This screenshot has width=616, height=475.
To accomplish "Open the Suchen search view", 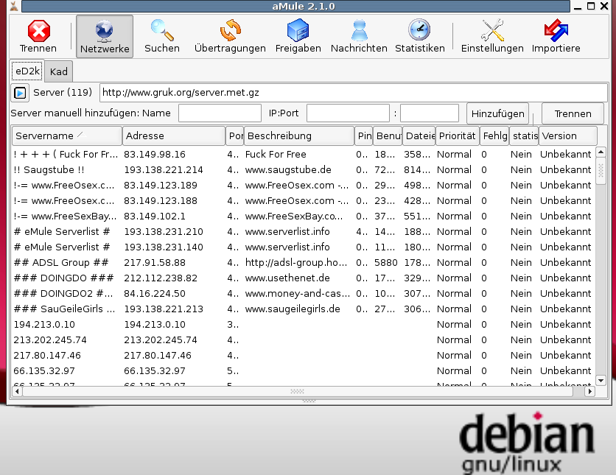I will 162,37.
